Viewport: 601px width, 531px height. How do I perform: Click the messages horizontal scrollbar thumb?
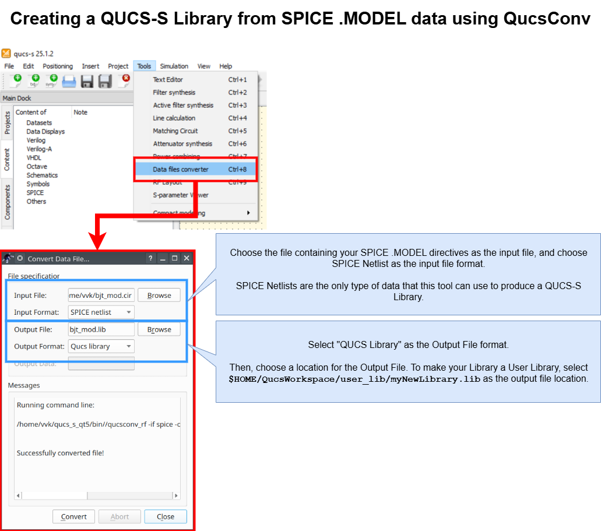tap(54, 495)
